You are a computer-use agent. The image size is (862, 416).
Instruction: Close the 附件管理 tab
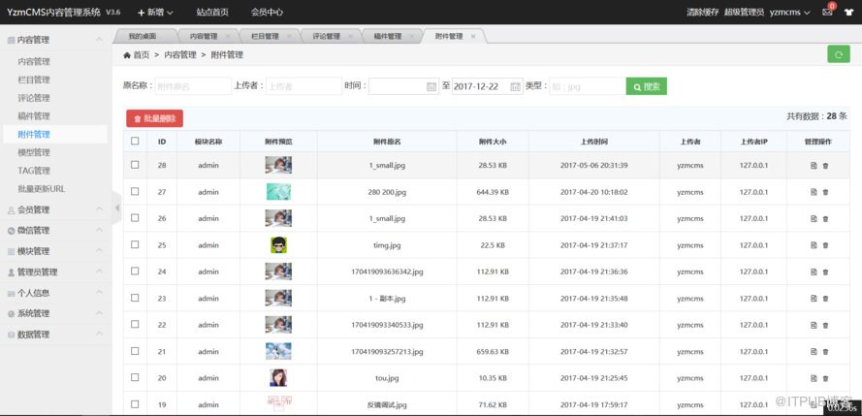coord(473,36)
